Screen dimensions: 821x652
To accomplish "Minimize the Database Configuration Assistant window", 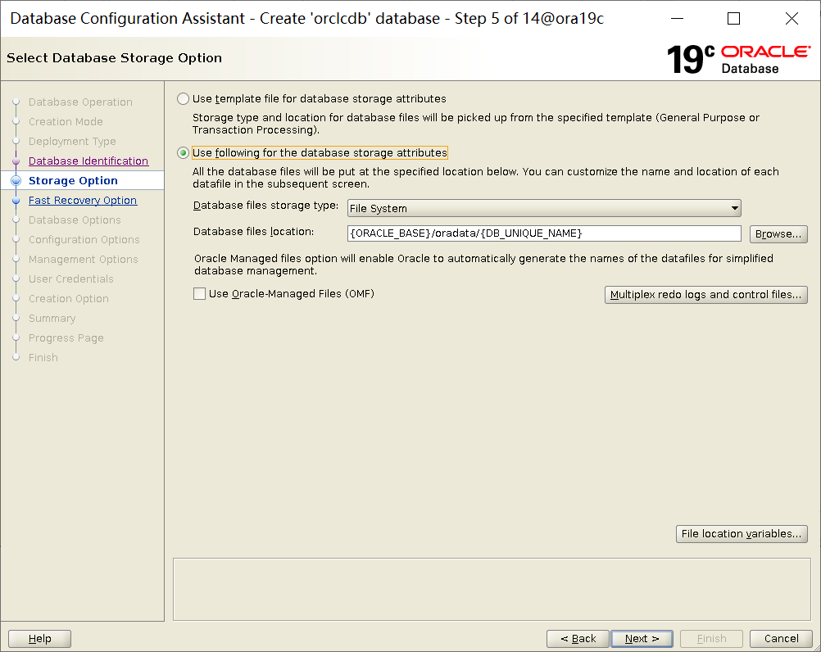I will point(678,18).
